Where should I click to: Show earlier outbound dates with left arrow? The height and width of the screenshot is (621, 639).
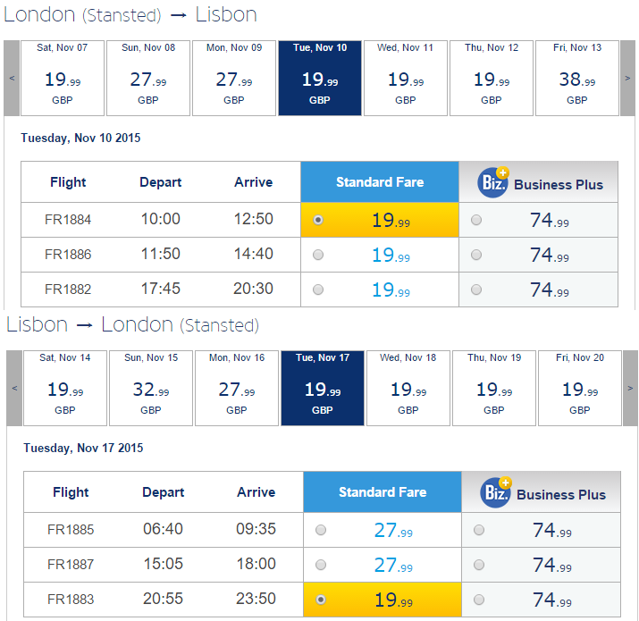pyautogui.click(x=12, y=78)
